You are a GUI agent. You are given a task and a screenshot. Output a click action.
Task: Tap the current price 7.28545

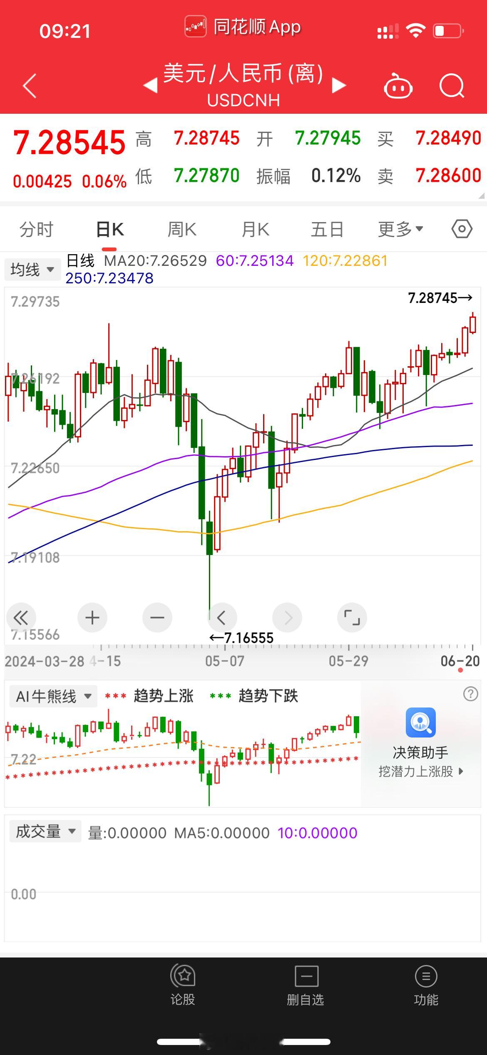click(x=70, y=142)
